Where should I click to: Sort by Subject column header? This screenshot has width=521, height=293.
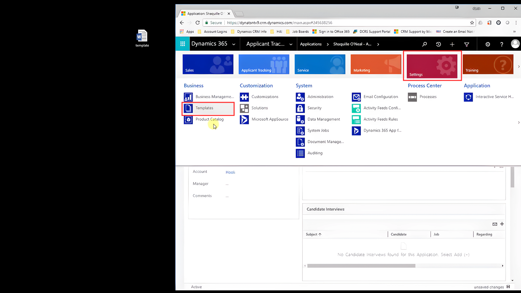click(313, 234)
